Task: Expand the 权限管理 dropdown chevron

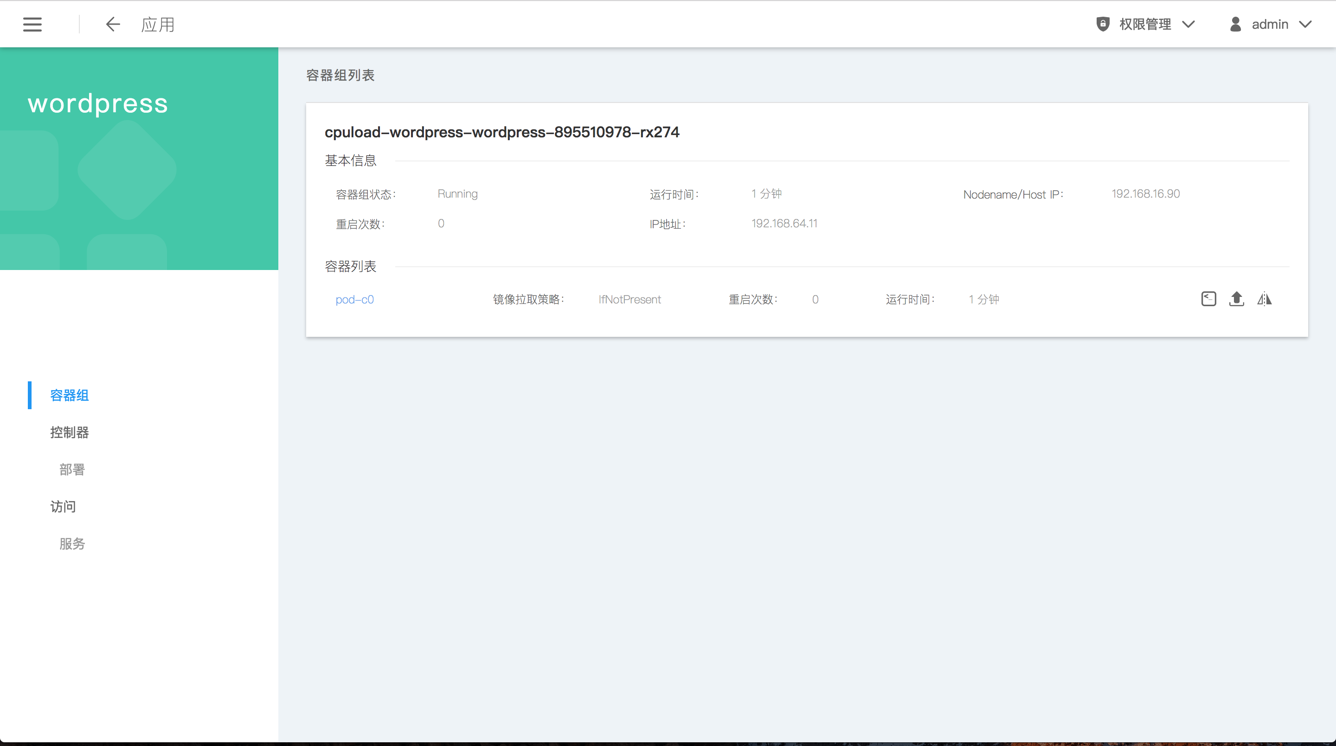Action: point(1188,25)
